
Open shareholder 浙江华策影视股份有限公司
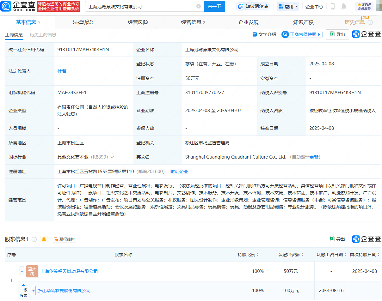64,291
